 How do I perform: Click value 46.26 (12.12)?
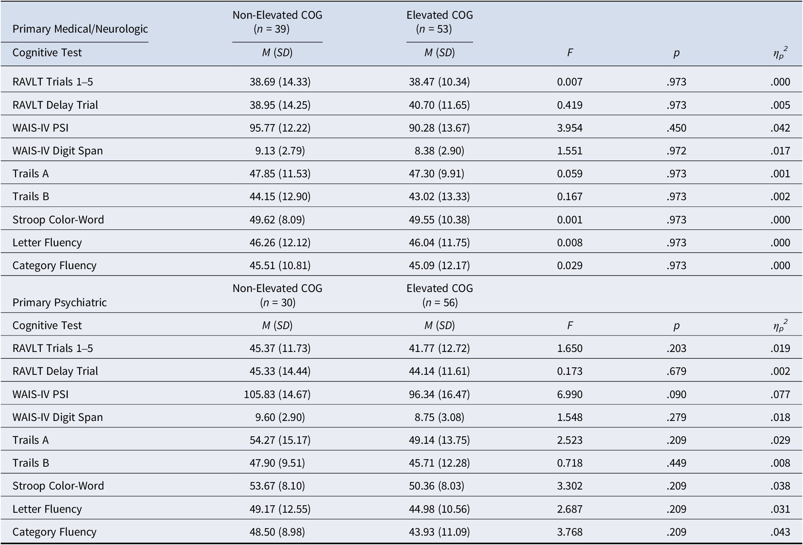pos(280,243)
